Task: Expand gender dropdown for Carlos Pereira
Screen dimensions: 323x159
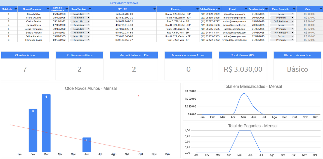Action: point(88,21)
